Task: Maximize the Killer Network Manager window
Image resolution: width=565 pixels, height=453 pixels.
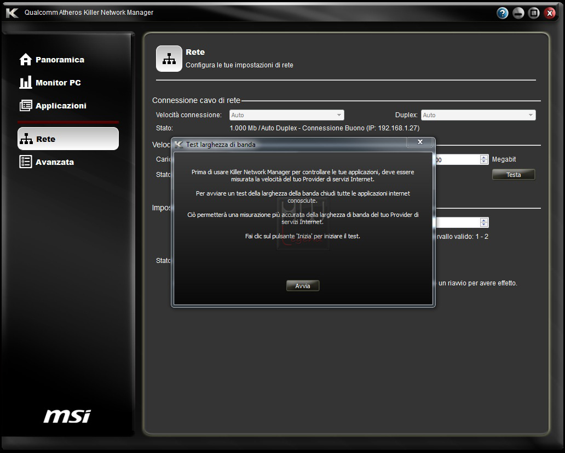Action: [x=534, y=13]
